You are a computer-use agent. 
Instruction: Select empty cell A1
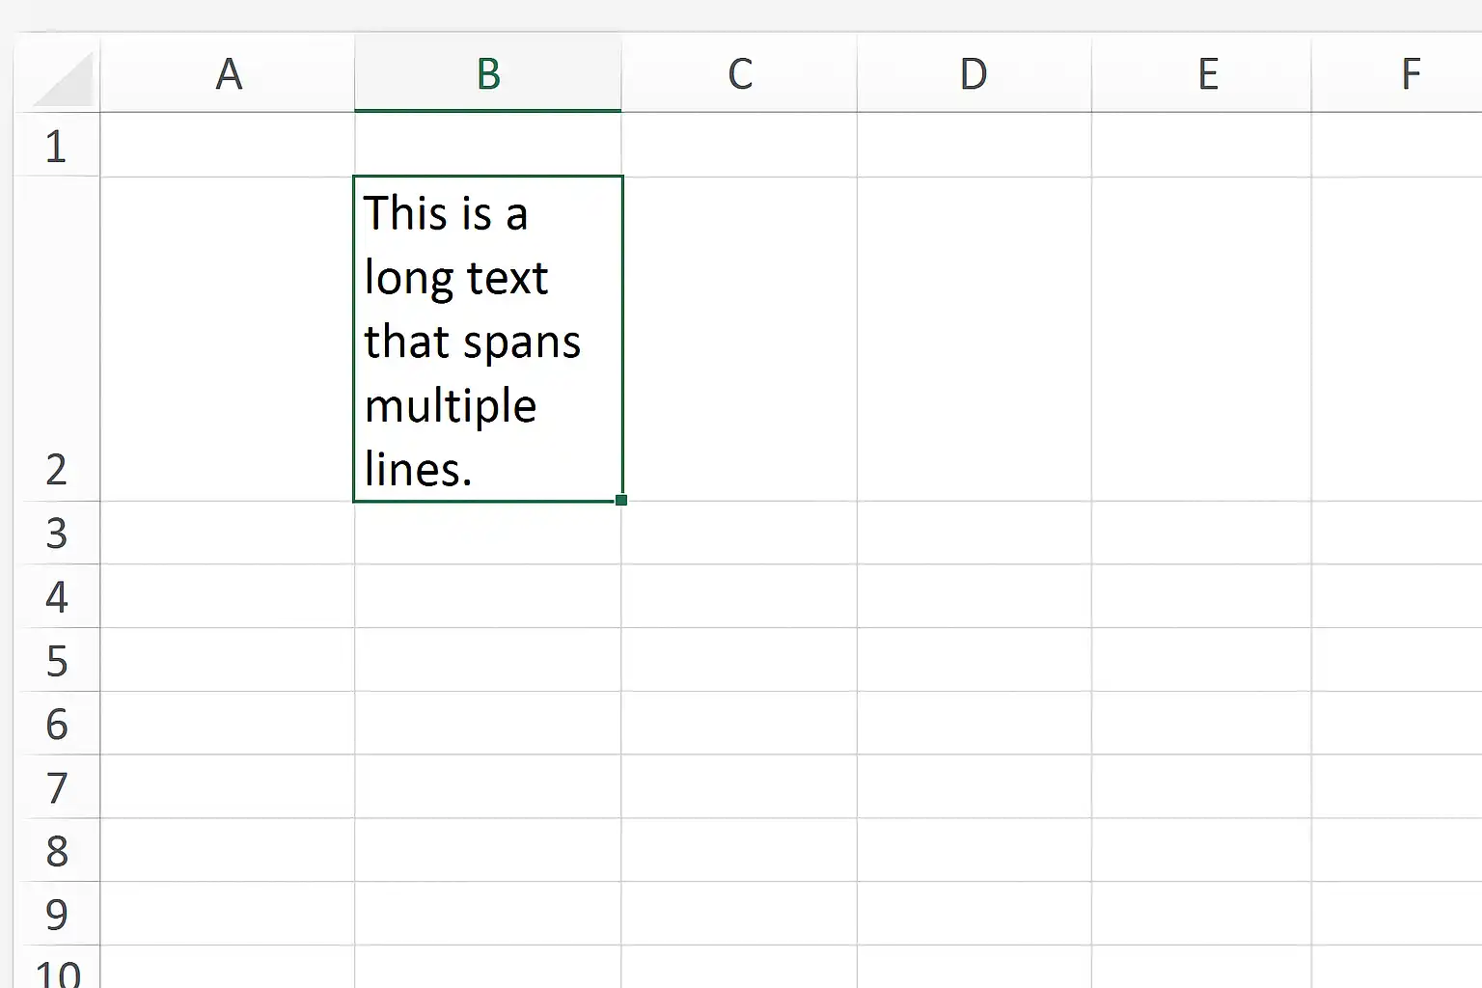point(228,145)
